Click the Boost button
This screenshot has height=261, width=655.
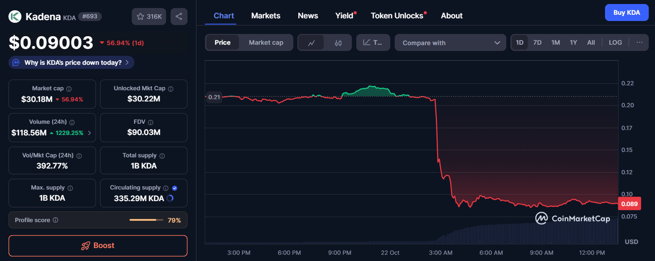click(x=98, y=246)
